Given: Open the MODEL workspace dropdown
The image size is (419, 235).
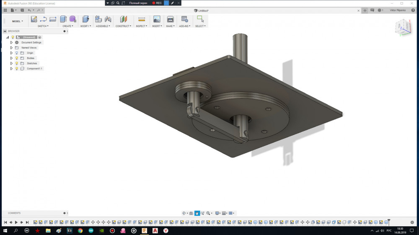Looking at the screenshot, I should (x=17, y=21).
